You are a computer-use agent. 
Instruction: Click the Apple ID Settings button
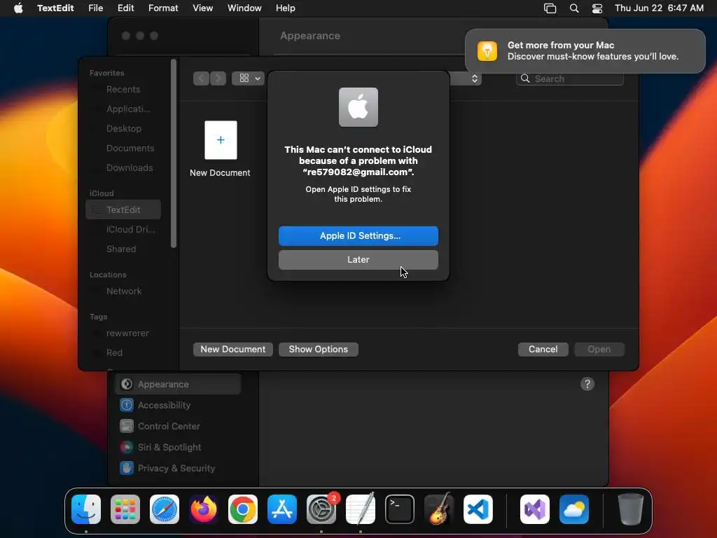coord(358,235)
